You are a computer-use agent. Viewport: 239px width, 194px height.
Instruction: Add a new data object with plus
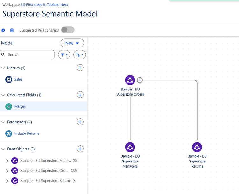pyautogui.click(x=80, y=149)
